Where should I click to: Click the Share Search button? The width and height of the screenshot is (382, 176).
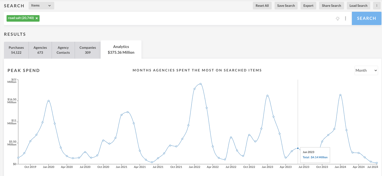[x=331, y=5]
